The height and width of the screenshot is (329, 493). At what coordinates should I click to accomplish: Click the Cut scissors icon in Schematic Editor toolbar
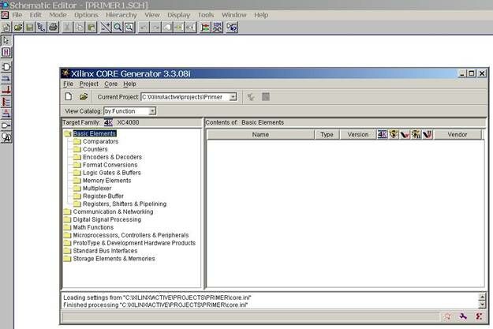(67, 28)
